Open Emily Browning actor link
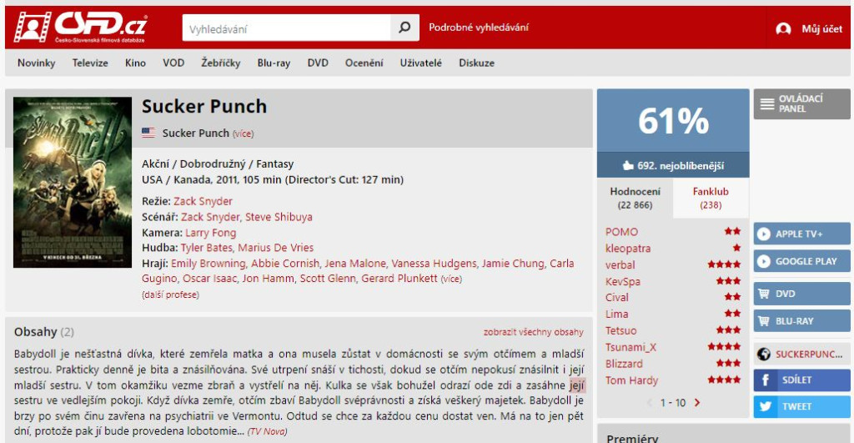Image resolution: width=854 pixels, height=443 pixels. (x=208, y=263)
